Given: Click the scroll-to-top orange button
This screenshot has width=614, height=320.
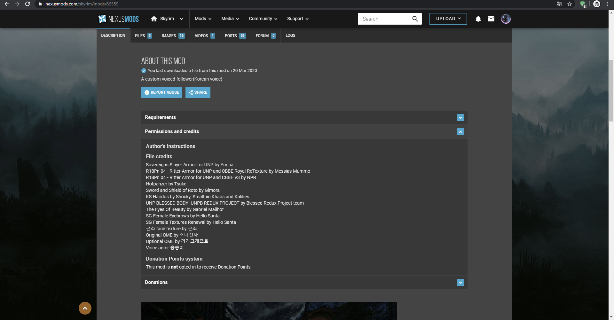Looking at the screenshot, I should pos(85,308).
